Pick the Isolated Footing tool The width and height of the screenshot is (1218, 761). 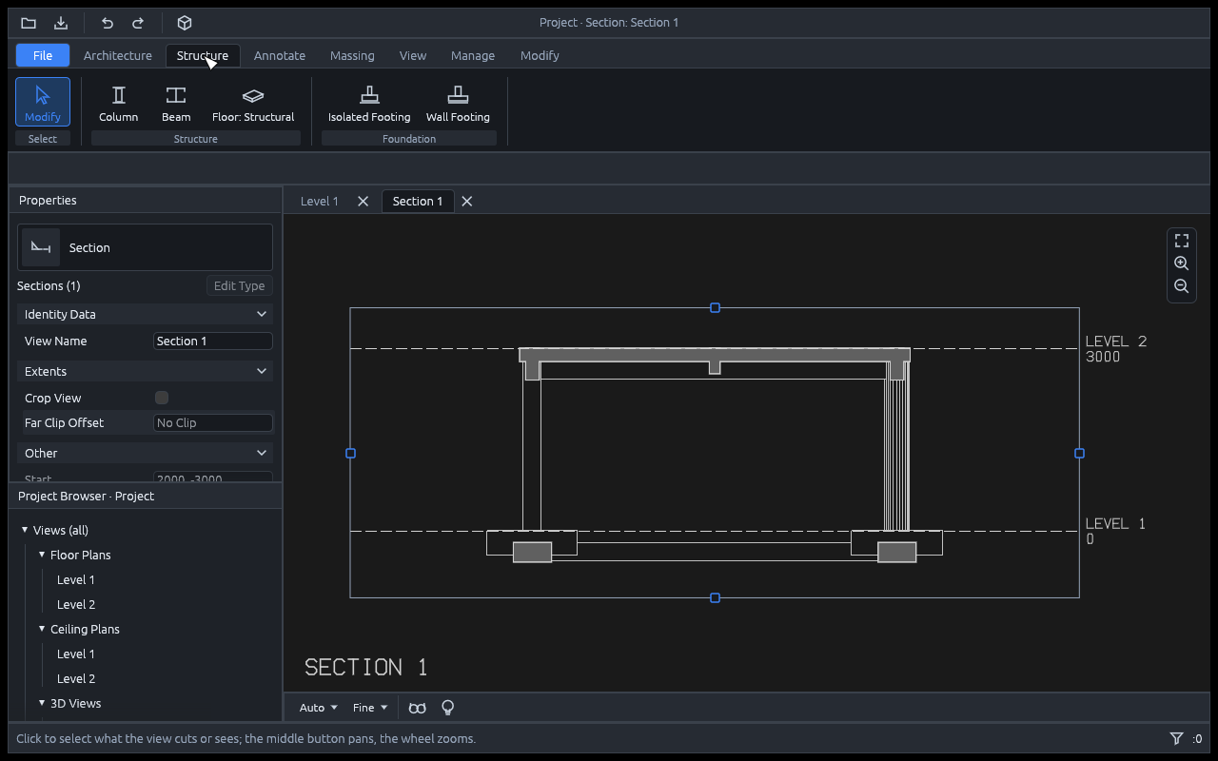click(x=369, y=103)
